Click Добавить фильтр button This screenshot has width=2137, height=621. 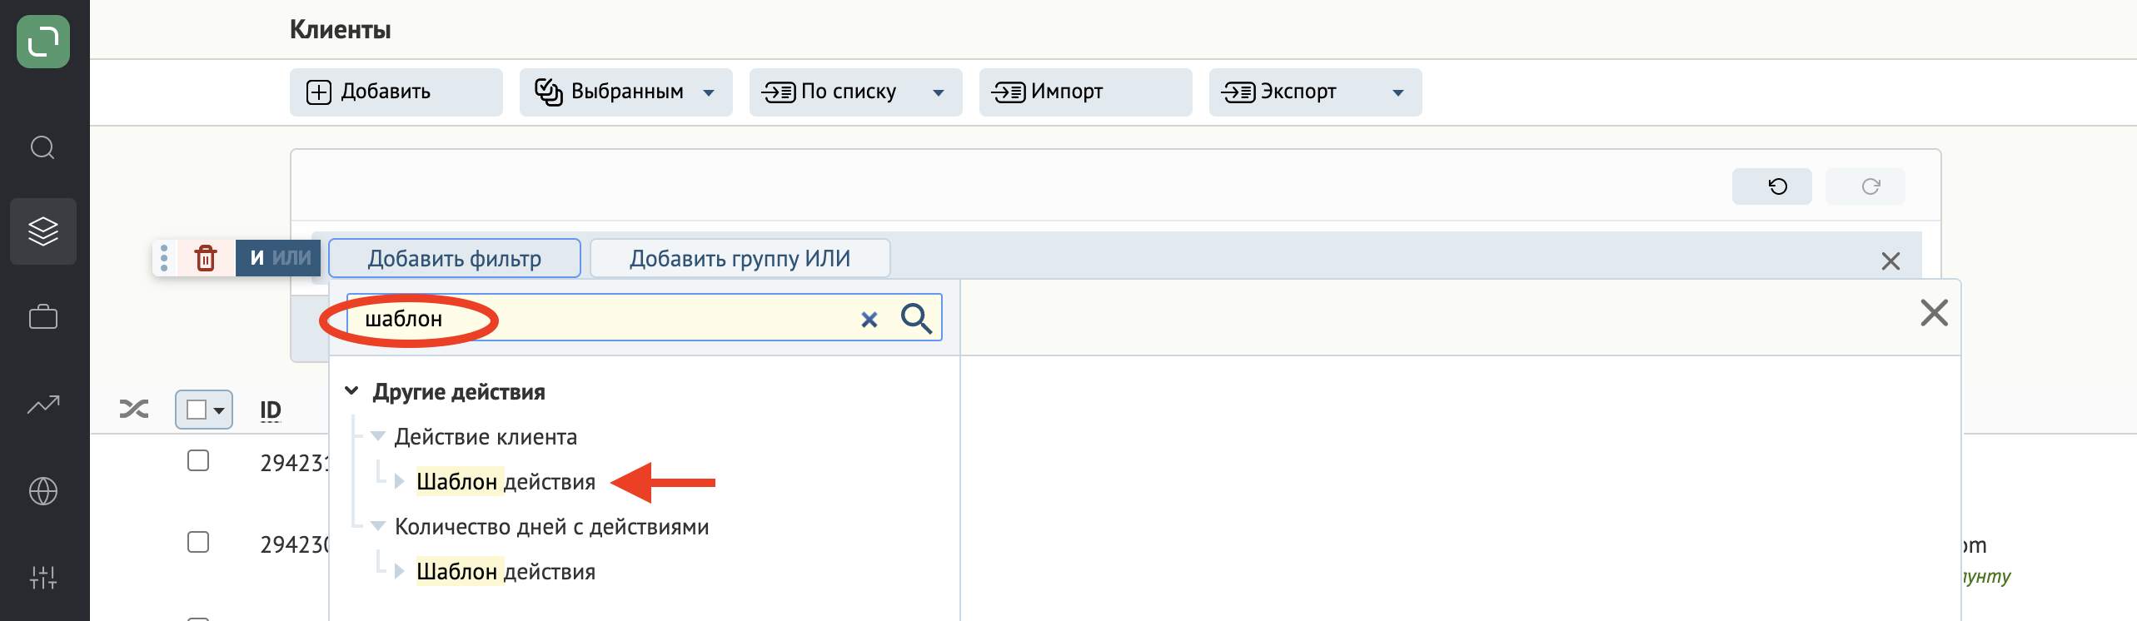(x=455, y=258)
